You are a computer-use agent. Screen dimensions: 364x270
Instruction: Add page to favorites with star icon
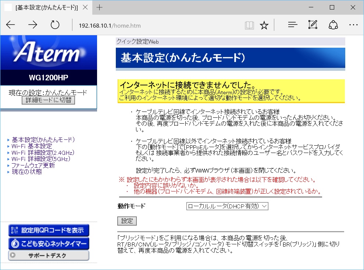(264, 25)
